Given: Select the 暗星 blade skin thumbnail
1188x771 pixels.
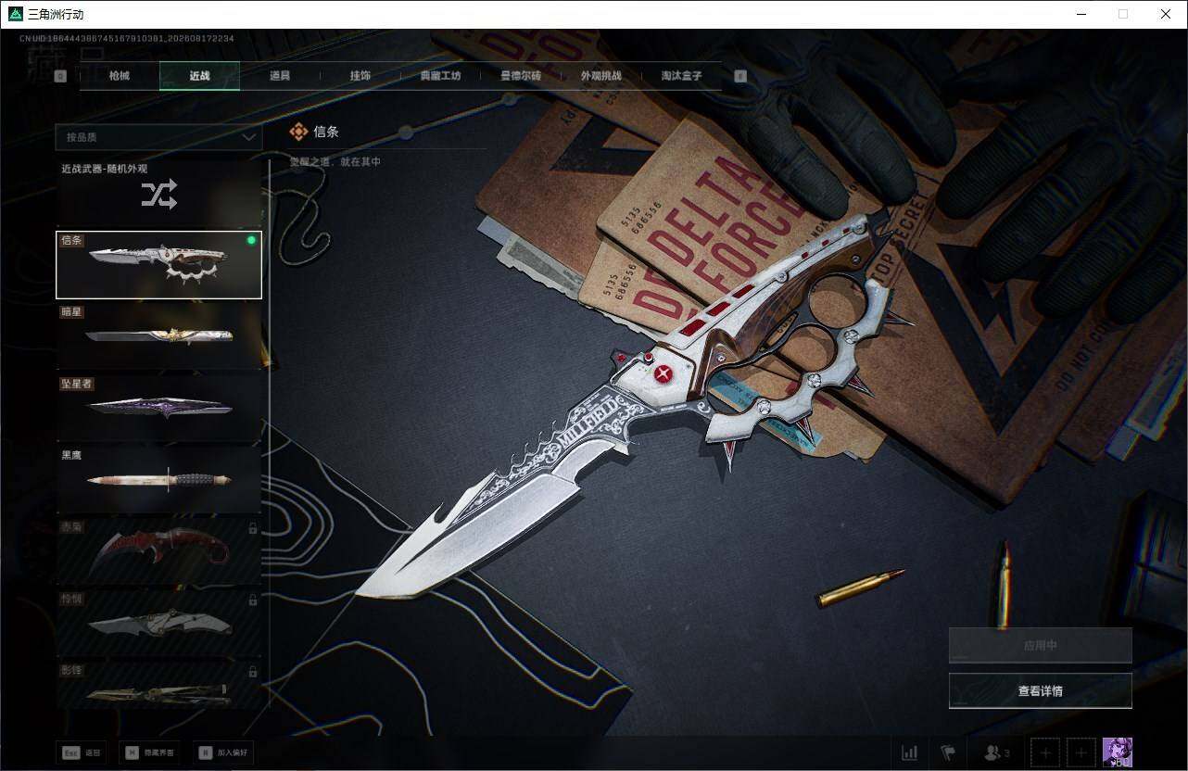Looking at the screenshot, I should coord(158,336).
